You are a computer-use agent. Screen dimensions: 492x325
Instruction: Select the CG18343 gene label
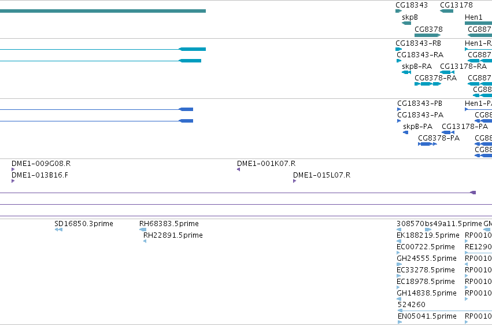pyautogui.click(x=412, y=5)
